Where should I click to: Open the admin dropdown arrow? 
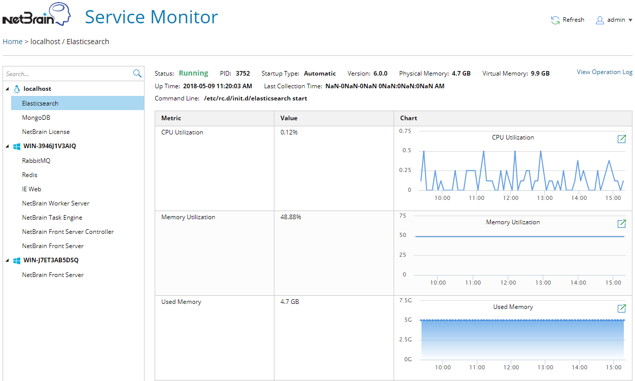pos(630,20)
